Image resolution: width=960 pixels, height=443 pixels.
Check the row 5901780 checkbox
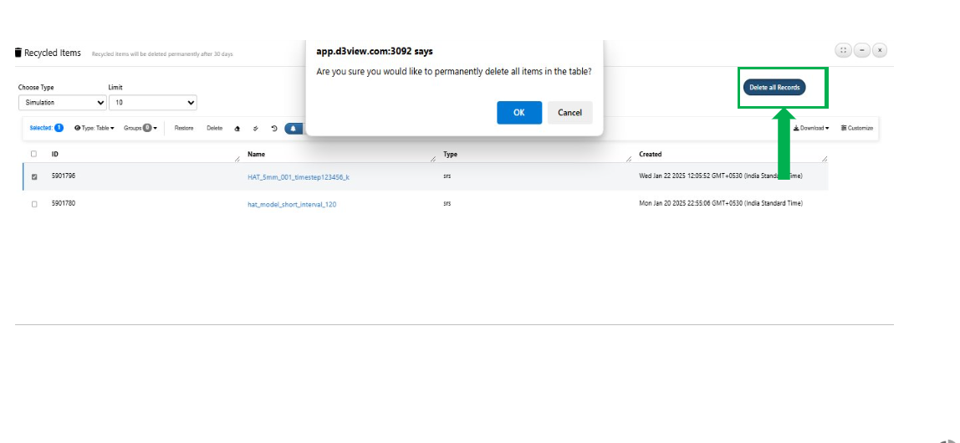click(x=33, y=204)
